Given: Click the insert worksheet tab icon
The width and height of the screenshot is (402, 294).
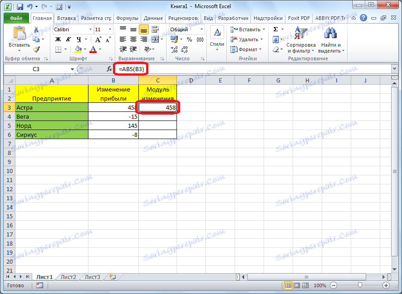Looking at the screenshot, I should (113, 277).
